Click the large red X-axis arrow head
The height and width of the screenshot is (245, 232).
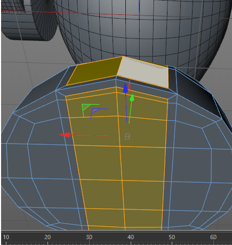click(x=65, y=135)
